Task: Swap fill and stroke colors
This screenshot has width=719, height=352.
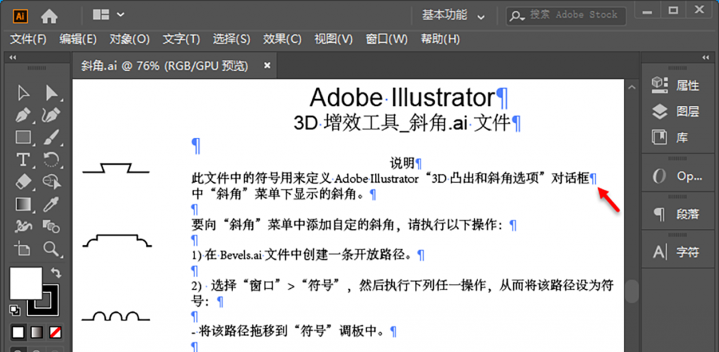Action: click(x=56, y=272)
